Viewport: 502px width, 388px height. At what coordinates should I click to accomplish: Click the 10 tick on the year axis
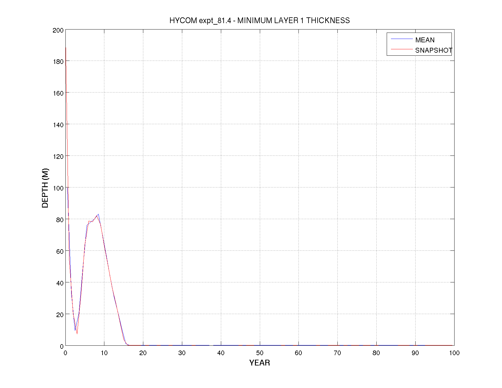point(104,353)
